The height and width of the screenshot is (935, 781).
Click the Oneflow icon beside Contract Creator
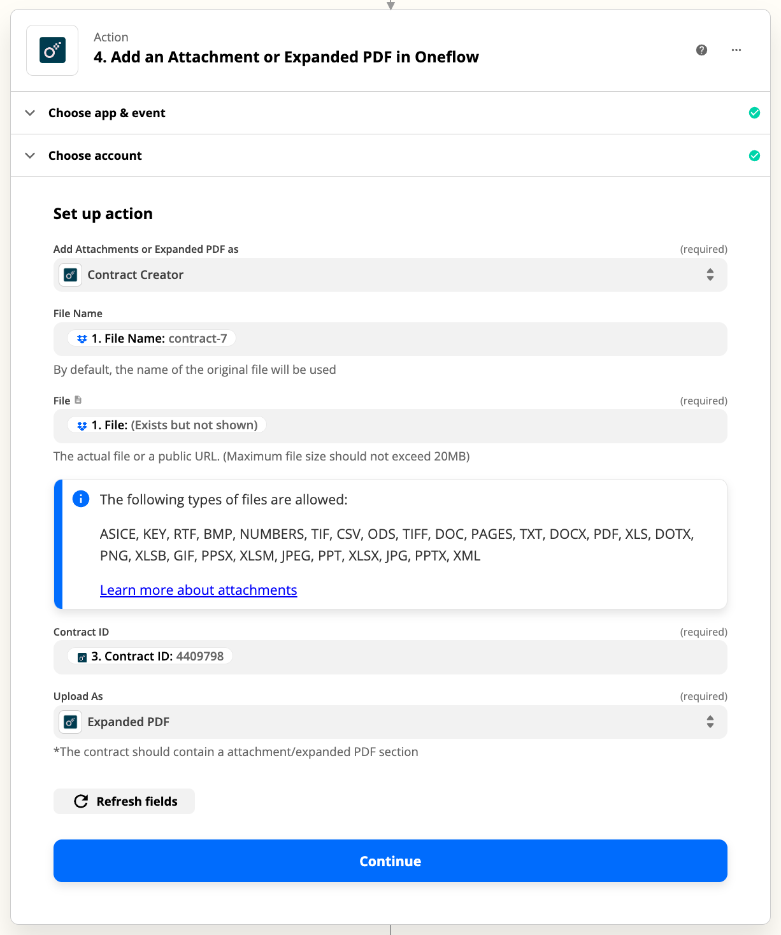pyautogui.click(x=70, y=275)
